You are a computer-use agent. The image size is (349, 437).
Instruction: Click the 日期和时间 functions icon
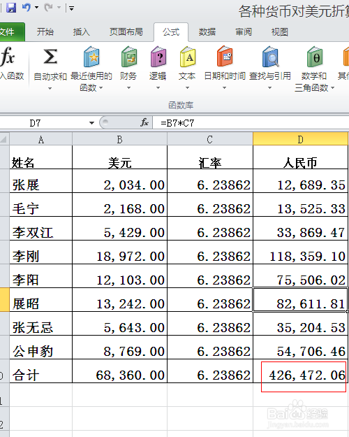tap(225, 57)
